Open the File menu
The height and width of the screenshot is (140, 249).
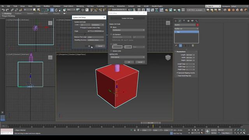(3, 6)
